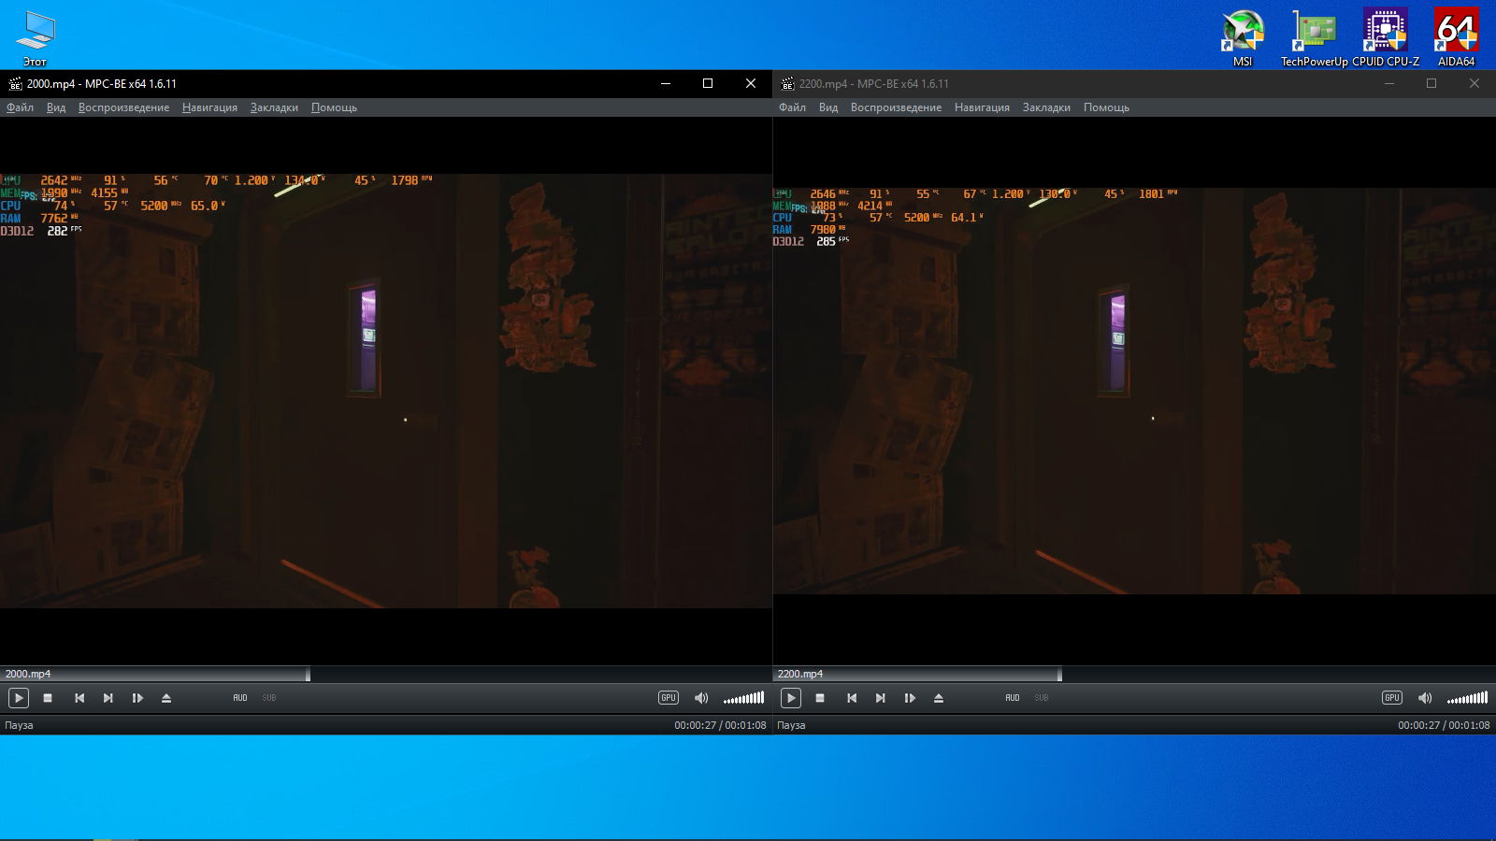Adjust the volume slider in 2200.mp4 player
The height and width of the screenshot is (841, 1496).
(1467, 698)
